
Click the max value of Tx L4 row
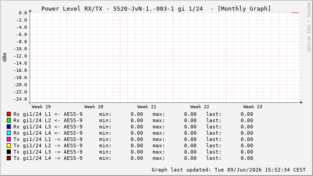(190, 158)
